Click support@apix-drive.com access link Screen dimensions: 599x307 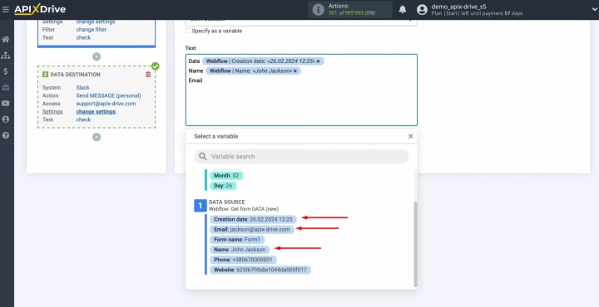tap(106, 104)
